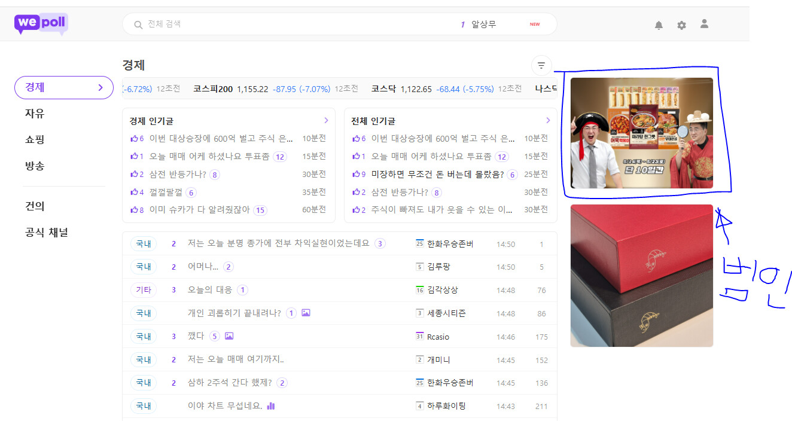Expand the 경제 인기글 arrow
This screenshot has width=792, height=421.
pyautogui.click(x=326, y=120)
